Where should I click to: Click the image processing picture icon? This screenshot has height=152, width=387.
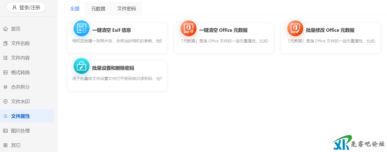[x=5, y=131]
